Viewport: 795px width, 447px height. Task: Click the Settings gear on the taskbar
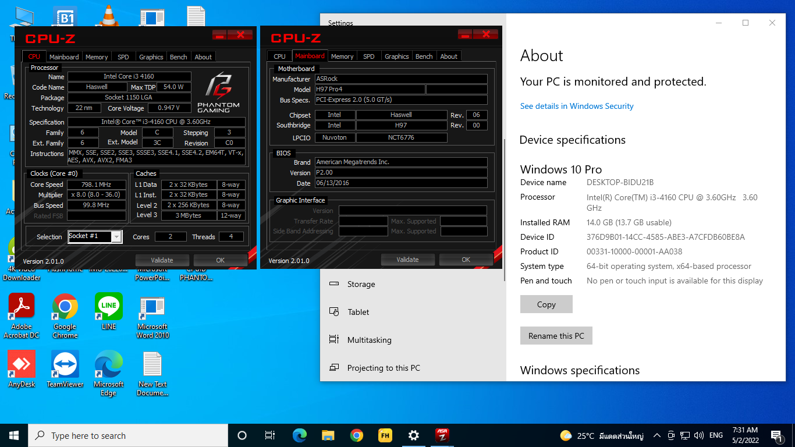pos(413,435)
